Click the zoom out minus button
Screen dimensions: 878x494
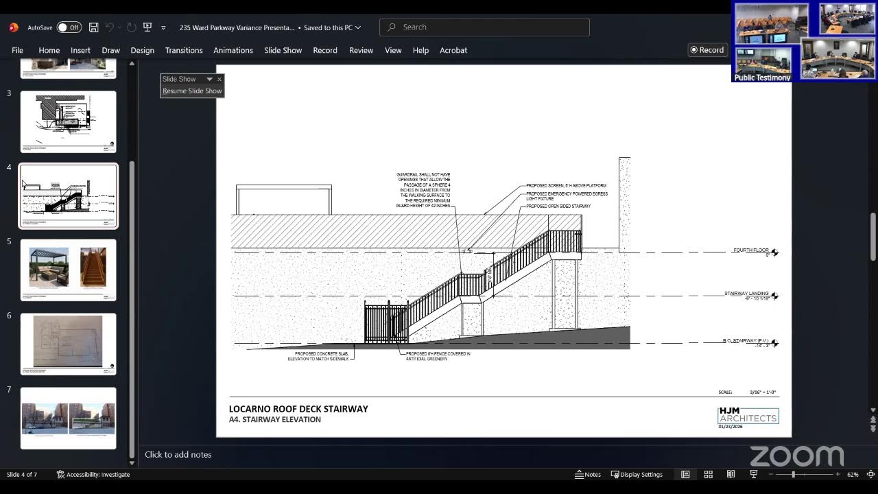pyautogui.click(x=771, y=475)
